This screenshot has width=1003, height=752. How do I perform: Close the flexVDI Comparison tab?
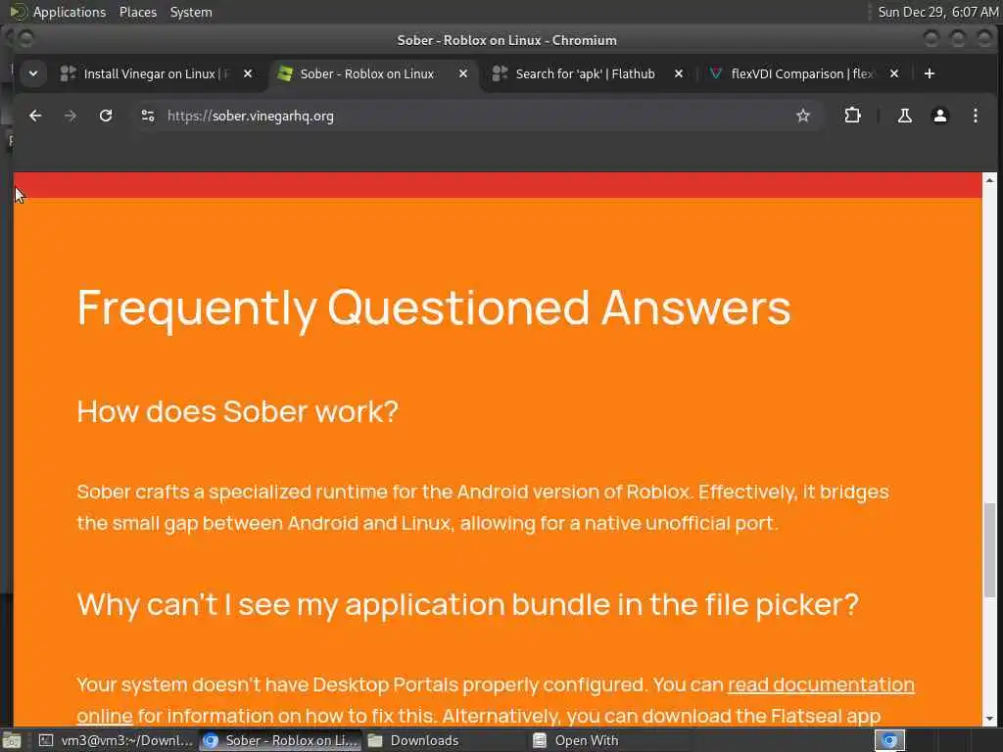[x=894, y=74]
